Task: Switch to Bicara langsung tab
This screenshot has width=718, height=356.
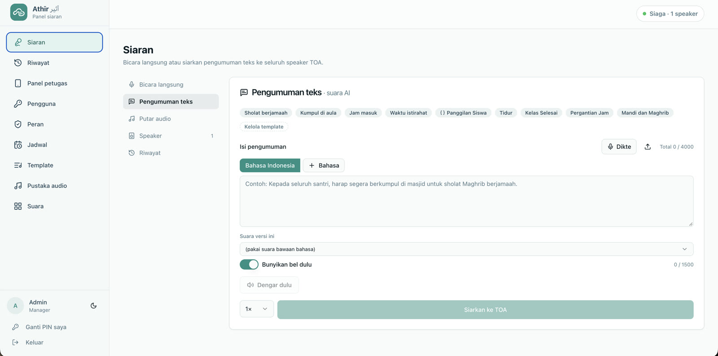Action: [171, 84]
